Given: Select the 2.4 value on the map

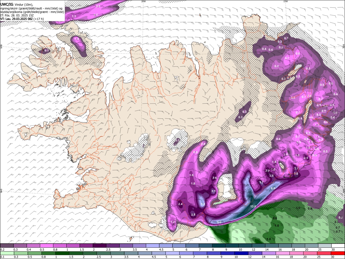Looking at the screenshot, I should [180, 204].
